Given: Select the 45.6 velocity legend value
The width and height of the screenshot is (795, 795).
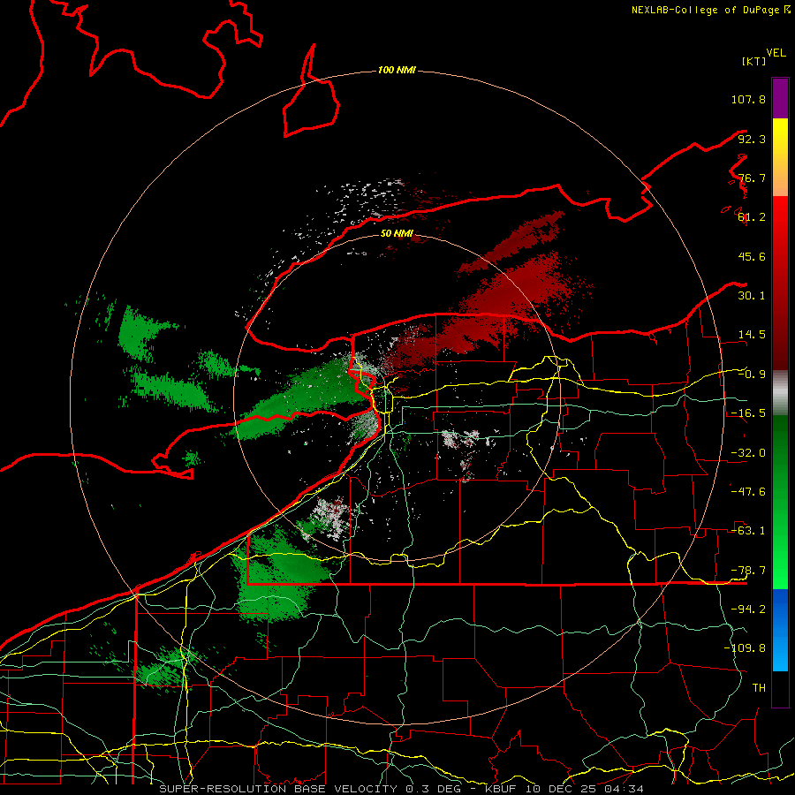Looking at the screenshot, I should pos(752,256).
